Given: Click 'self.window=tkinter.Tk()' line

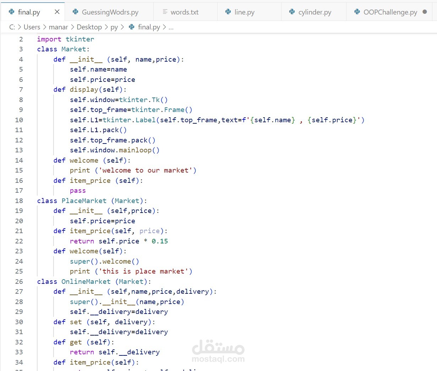Looking at the screenshot, I should click(x=119, y=100).
